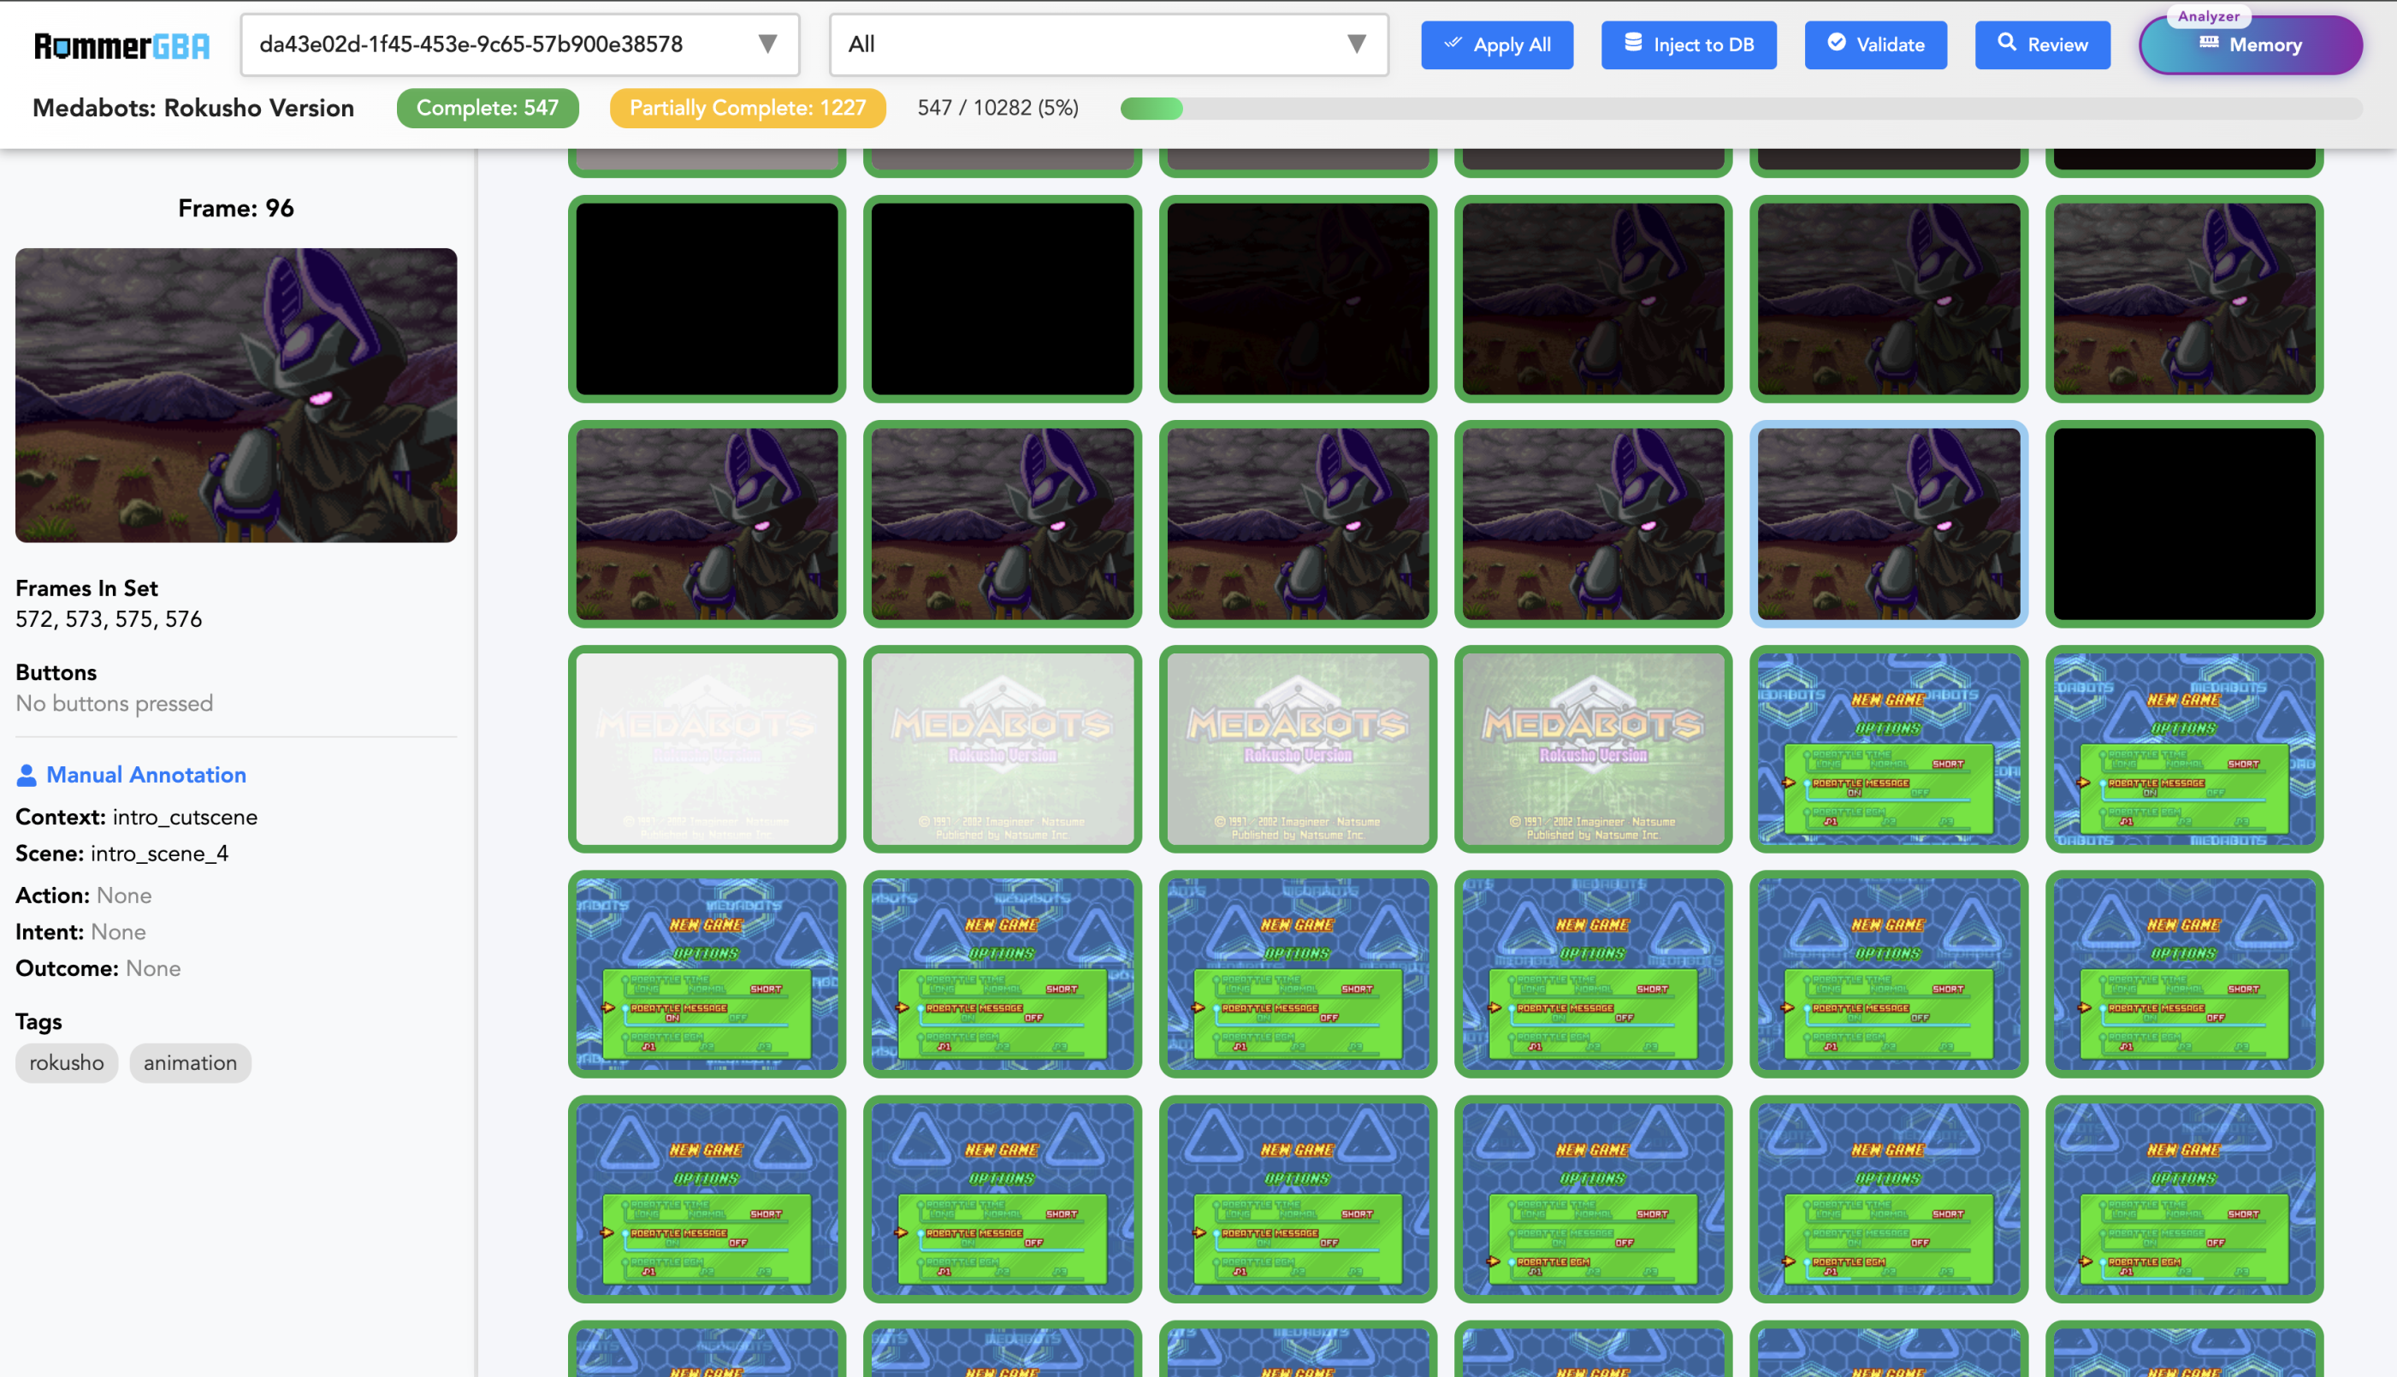Open the session ID dropdown
This screenshot has height=1377, width=2397.
pos(520,44)
